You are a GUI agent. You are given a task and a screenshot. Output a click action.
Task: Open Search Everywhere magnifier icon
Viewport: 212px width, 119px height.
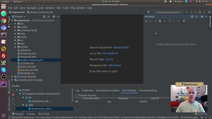tap(209, 12)
